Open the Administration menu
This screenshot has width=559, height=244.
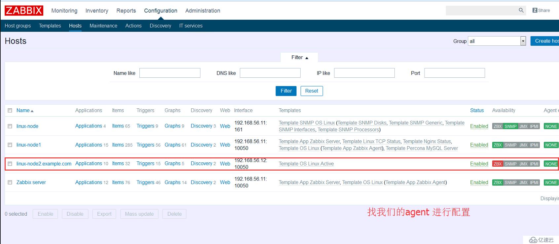pyautogui.click(x=203, y=11)
